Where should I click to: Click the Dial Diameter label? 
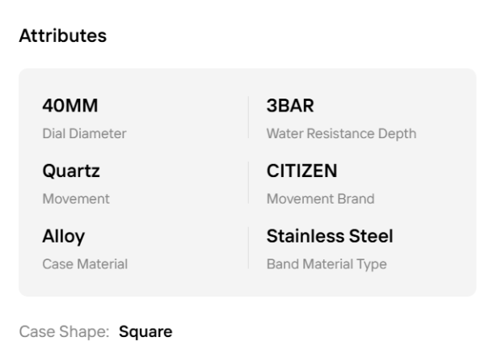point(84,133)
